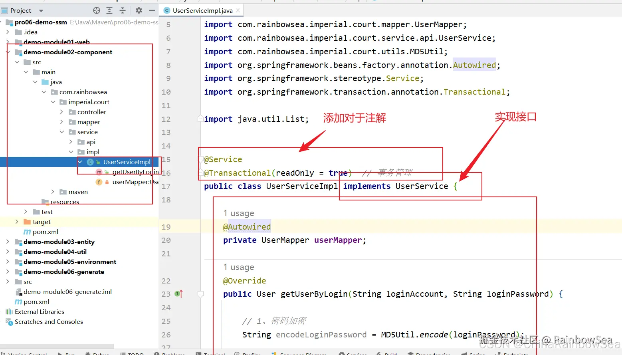Click the Maven icon of demo-module02 pom.xml
This screenshot has width=622, height=355.
[x=27, y=232]
